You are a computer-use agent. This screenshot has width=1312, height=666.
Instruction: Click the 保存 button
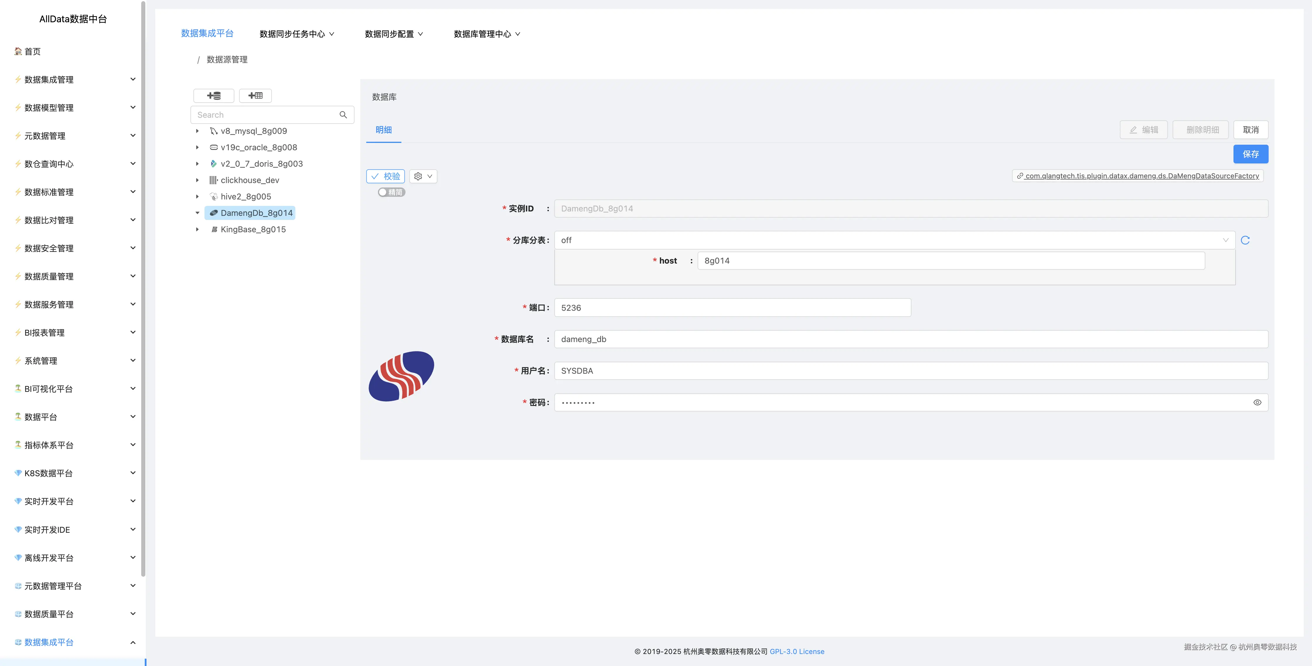(1251, 154)
